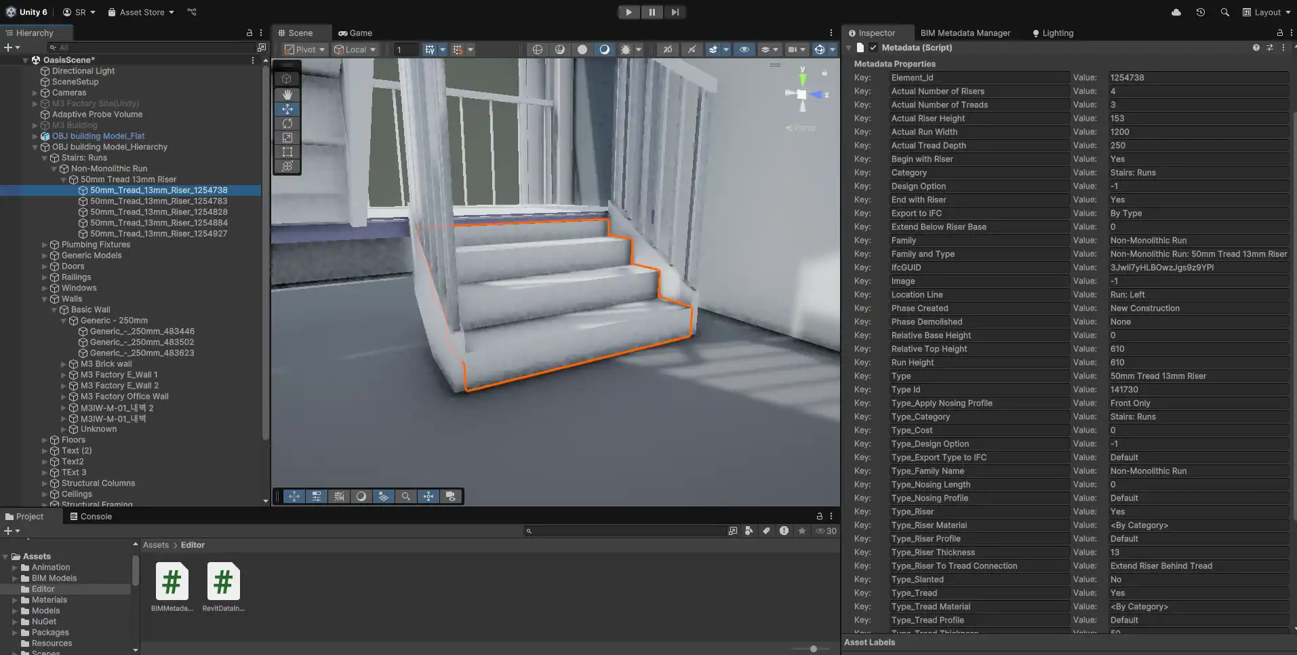Image resolution: width=1297 pixels, height=655 pixels.
Task: Click the Unity Cloud icon
Action: pos(1176,12)
